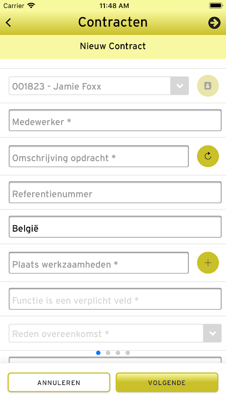The height and width of the screenshot is (402, 226).
Task: Tap the refresh icon beside Omschrijving opdracht
Action: click(208, 156)
